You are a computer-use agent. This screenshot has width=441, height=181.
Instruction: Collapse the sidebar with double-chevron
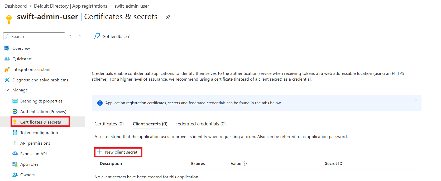(x=80, y=36)
